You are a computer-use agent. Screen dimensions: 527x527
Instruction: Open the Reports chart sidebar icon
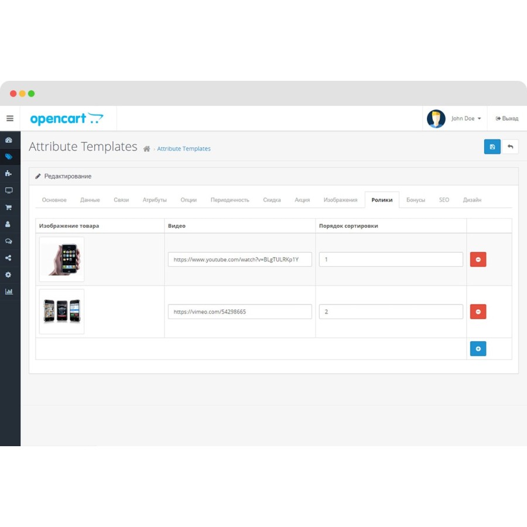tap(9, 292)
